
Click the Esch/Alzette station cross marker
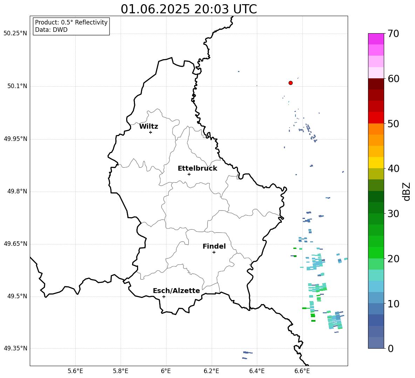(164, 297)
